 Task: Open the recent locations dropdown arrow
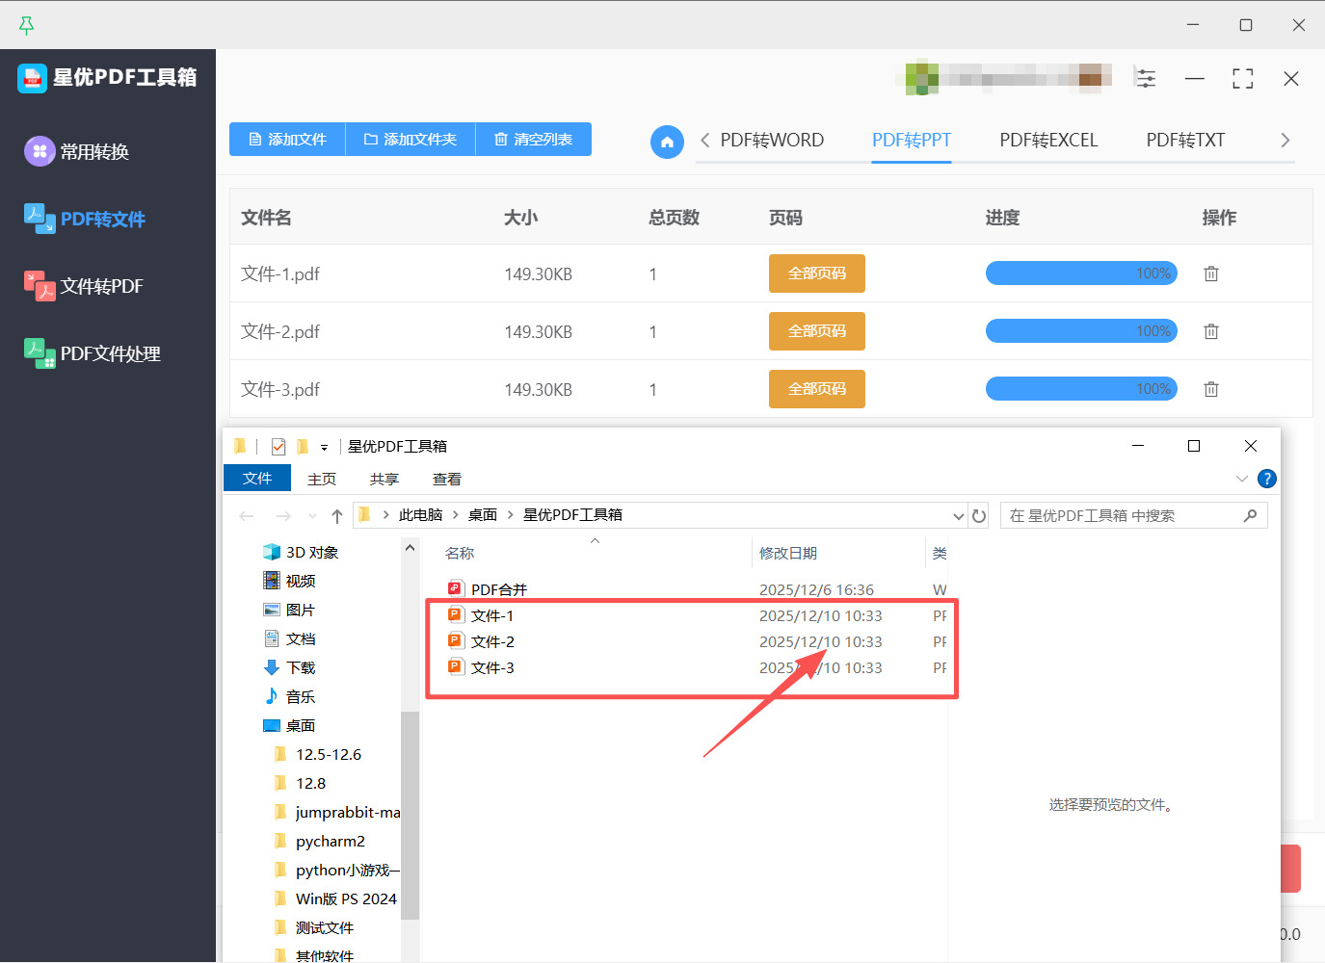pos(312,516)
